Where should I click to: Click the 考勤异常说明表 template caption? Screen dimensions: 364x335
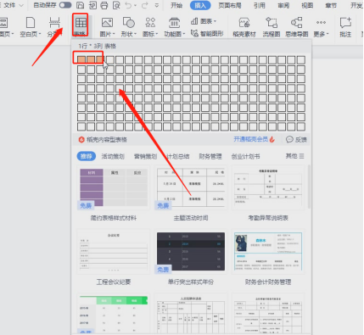click(x=268, y=218)
